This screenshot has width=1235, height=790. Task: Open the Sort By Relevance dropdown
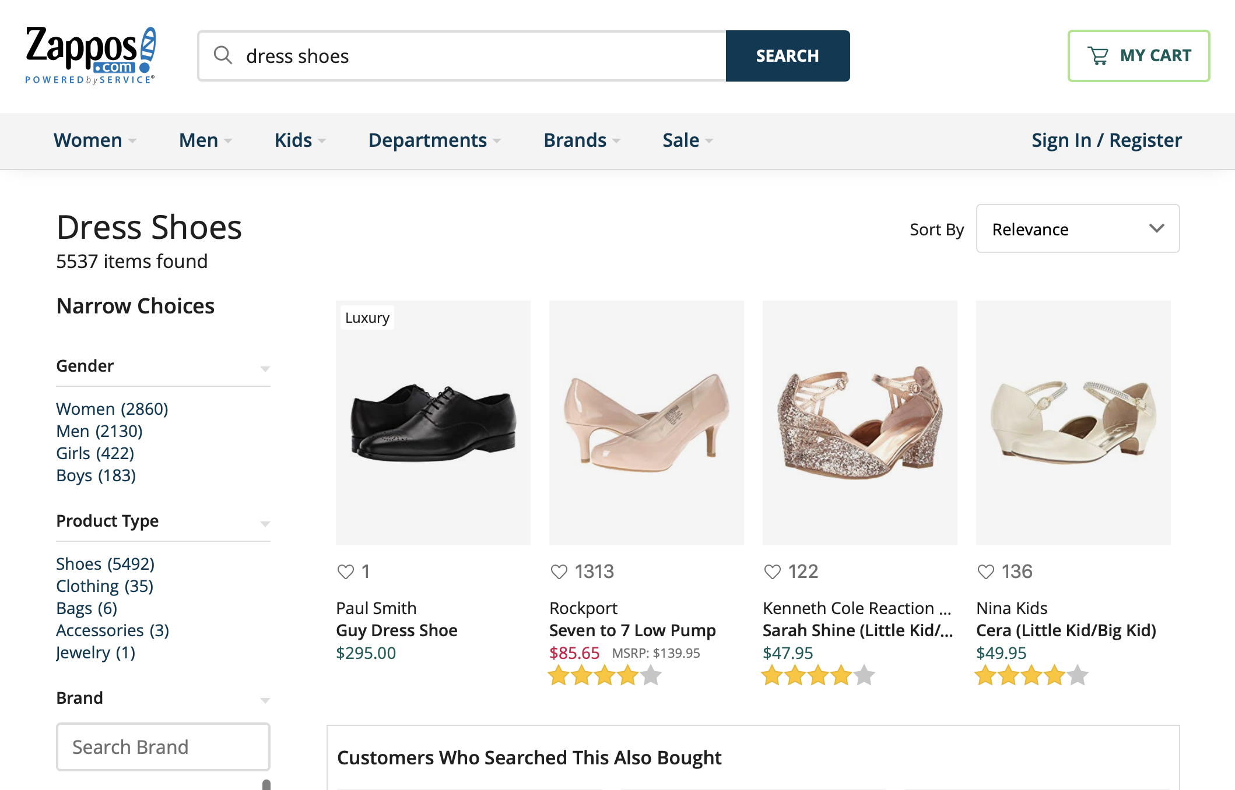(1078, 228)
